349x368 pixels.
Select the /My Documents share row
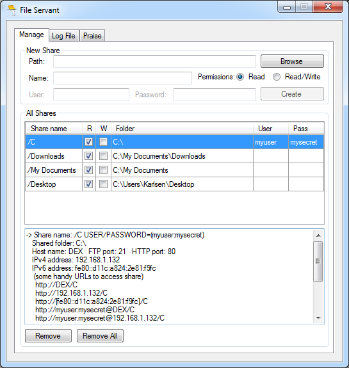click(x=174, y=170)
